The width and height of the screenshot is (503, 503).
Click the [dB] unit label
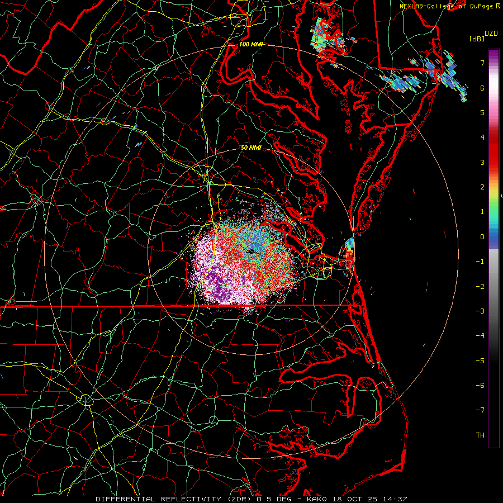[477, 39]
